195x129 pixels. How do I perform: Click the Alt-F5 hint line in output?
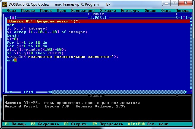coord(72,103)
